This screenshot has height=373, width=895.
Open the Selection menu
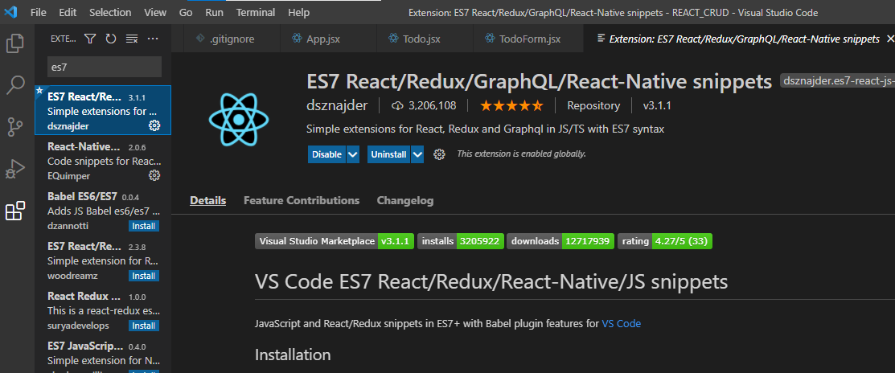point(110,12)
